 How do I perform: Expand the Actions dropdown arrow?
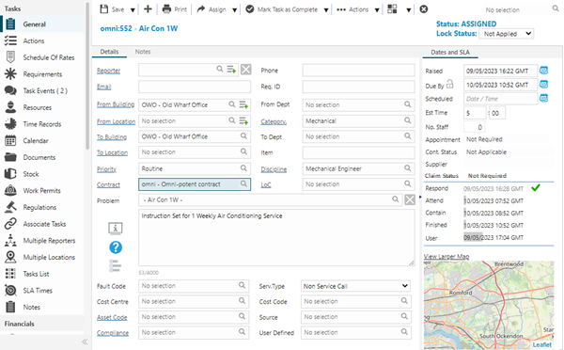pyautogui.click(x=377, y=10)
